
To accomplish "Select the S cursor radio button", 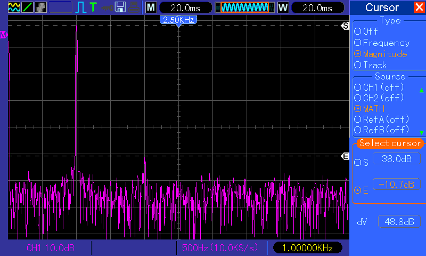I will (357, 162).
